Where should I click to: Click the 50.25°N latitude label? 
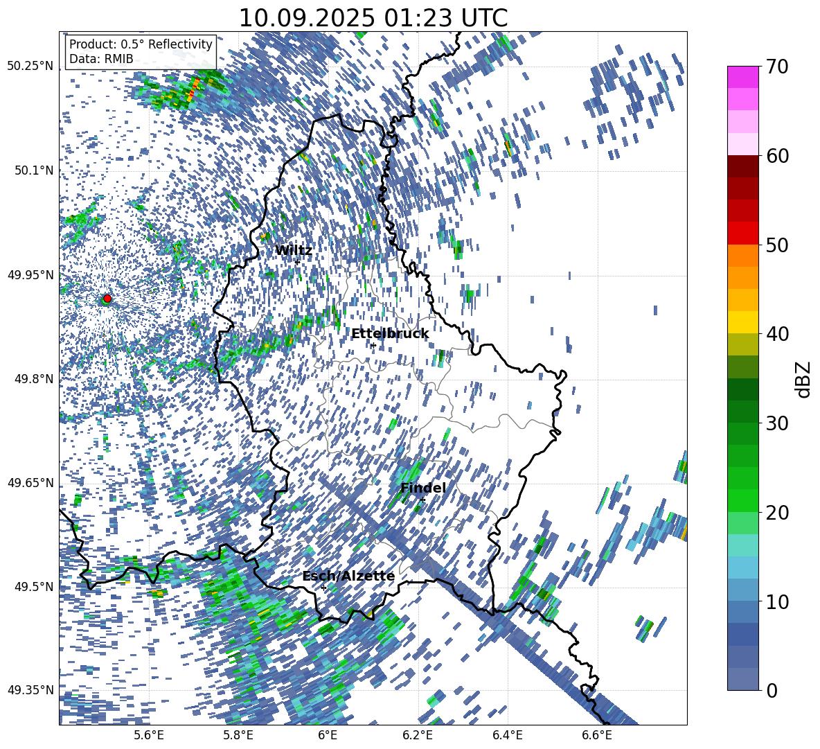click(30, 67)
